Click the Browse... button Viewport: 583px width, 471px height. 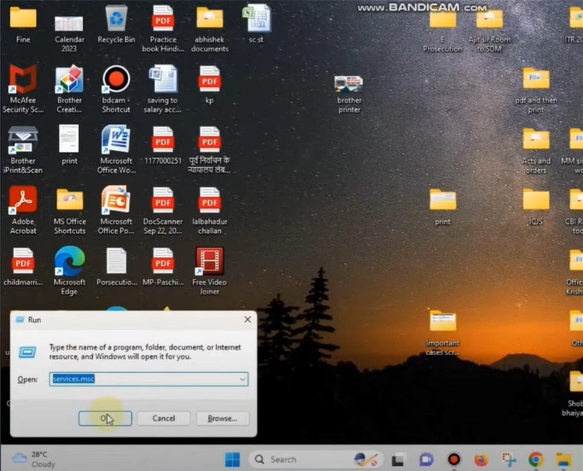pos(222,418)
